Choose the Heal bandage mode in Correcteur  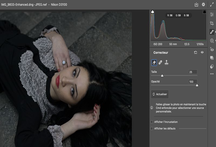pyautogui.click(x=160, y=63)
